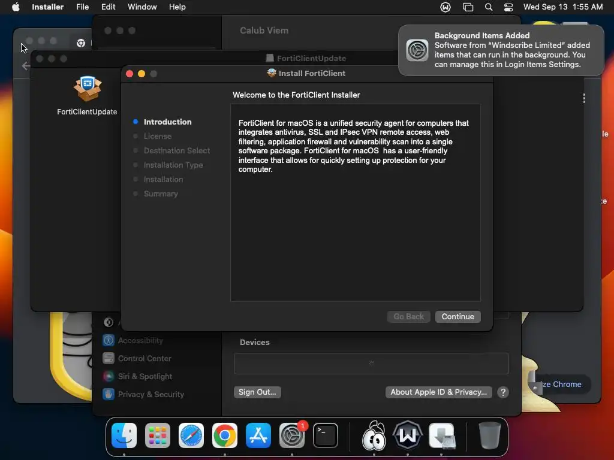This screenshot has height=460, width=614.
Task: Open Privacy & Security in Settings sidebar
Action: point(151,394)
